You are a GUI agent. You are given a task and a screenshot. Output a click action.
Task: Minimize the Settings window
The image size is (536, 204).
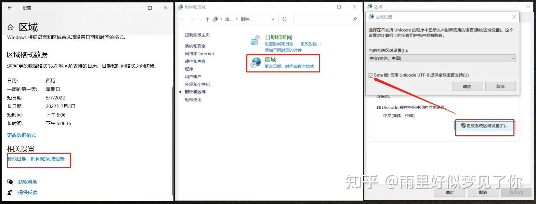(134, 8)
